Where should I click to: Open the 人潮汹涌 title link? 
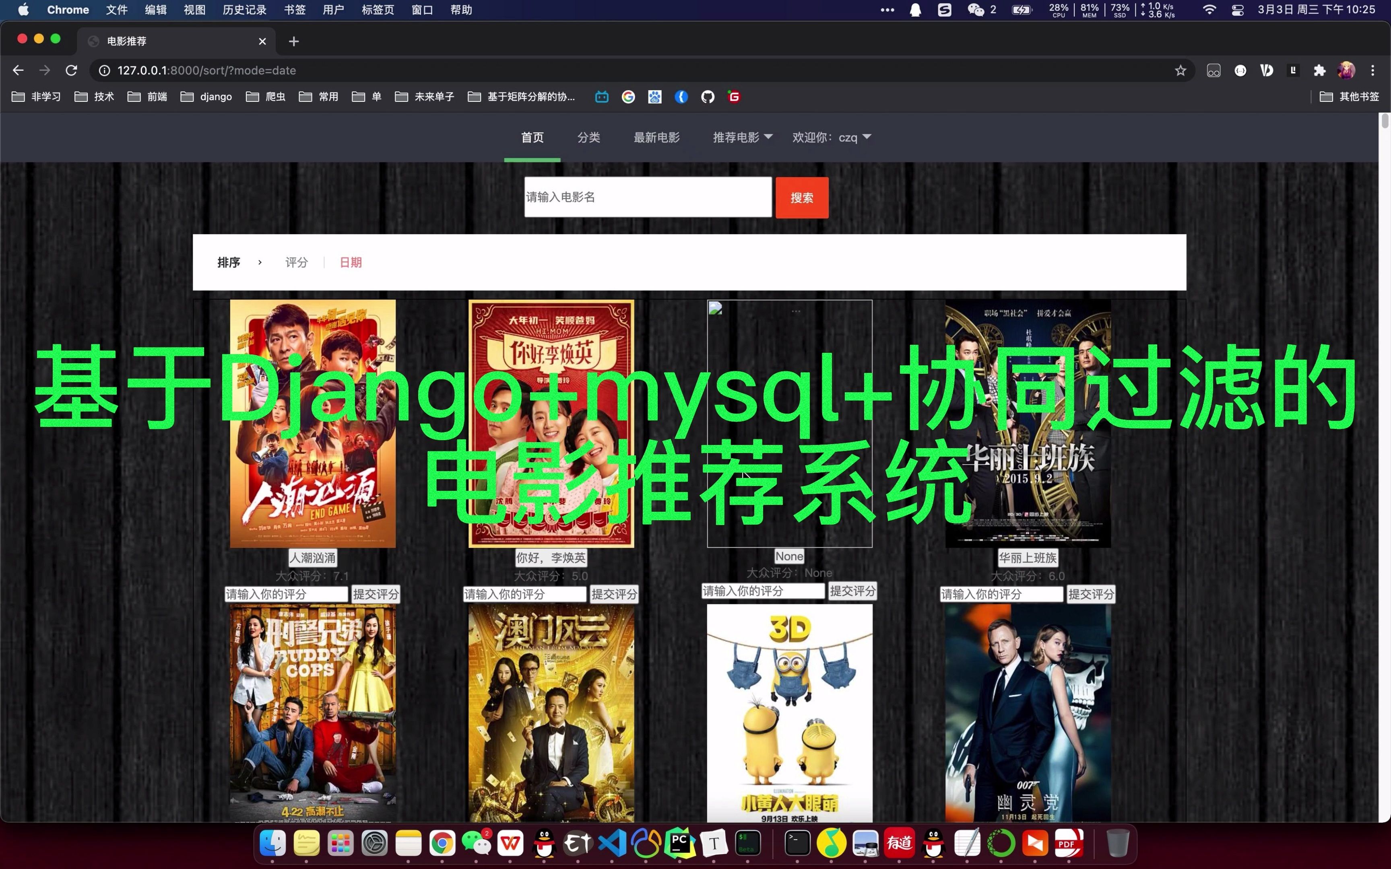(313, 558)
